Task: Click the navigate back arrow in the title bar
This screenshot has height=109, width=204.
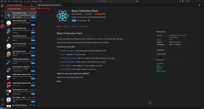Action: 66,1
